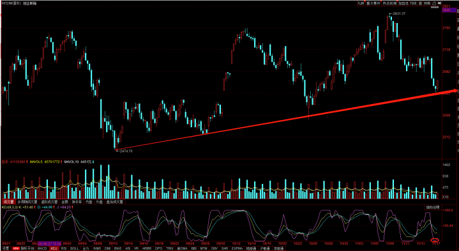Switch to the MTM indicator
459x251 pixels.
204,248
